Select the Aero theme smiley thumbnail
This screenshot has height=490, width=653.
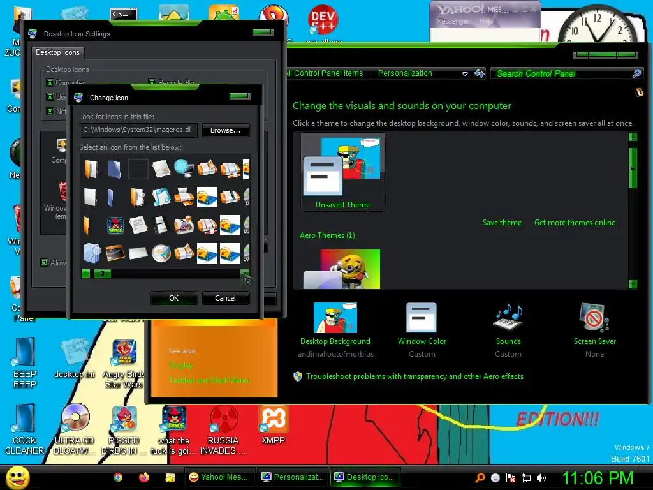tap(342, 269)
